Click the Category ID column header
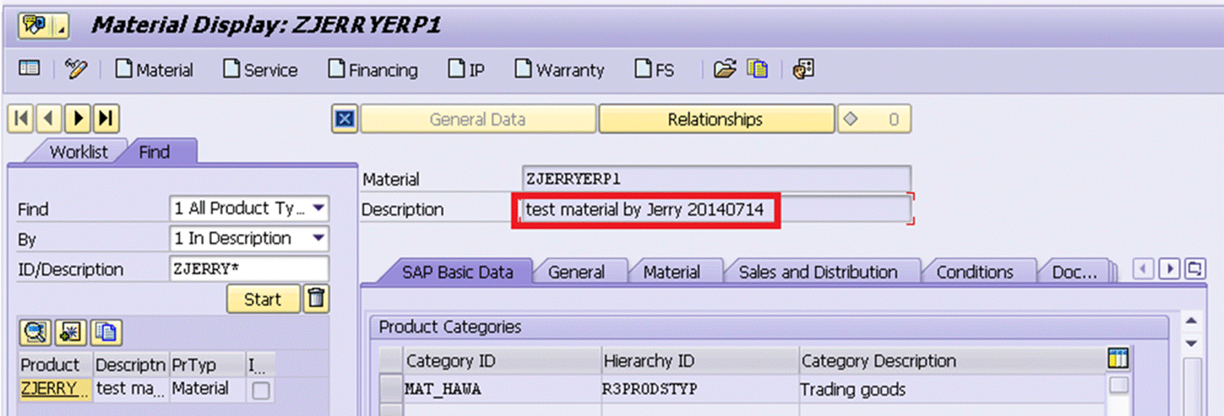Image resolution: width=1224 pixels, height=416 pixels. [x=501, y=360]
